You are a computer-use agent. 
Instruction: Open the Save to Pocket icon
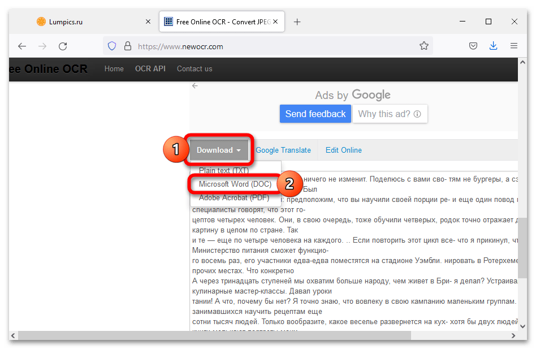coord(473,46)
